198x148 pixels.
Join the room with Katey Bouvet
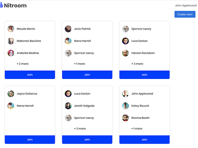click(144, 139)
